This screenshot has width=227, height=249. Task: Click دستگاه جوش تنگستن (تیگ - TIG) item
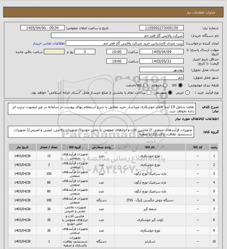tap(150, 200)
